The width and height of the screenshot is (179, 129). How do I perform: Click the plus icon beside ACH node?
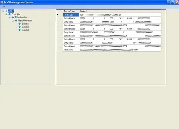click(x=6, y=11)
